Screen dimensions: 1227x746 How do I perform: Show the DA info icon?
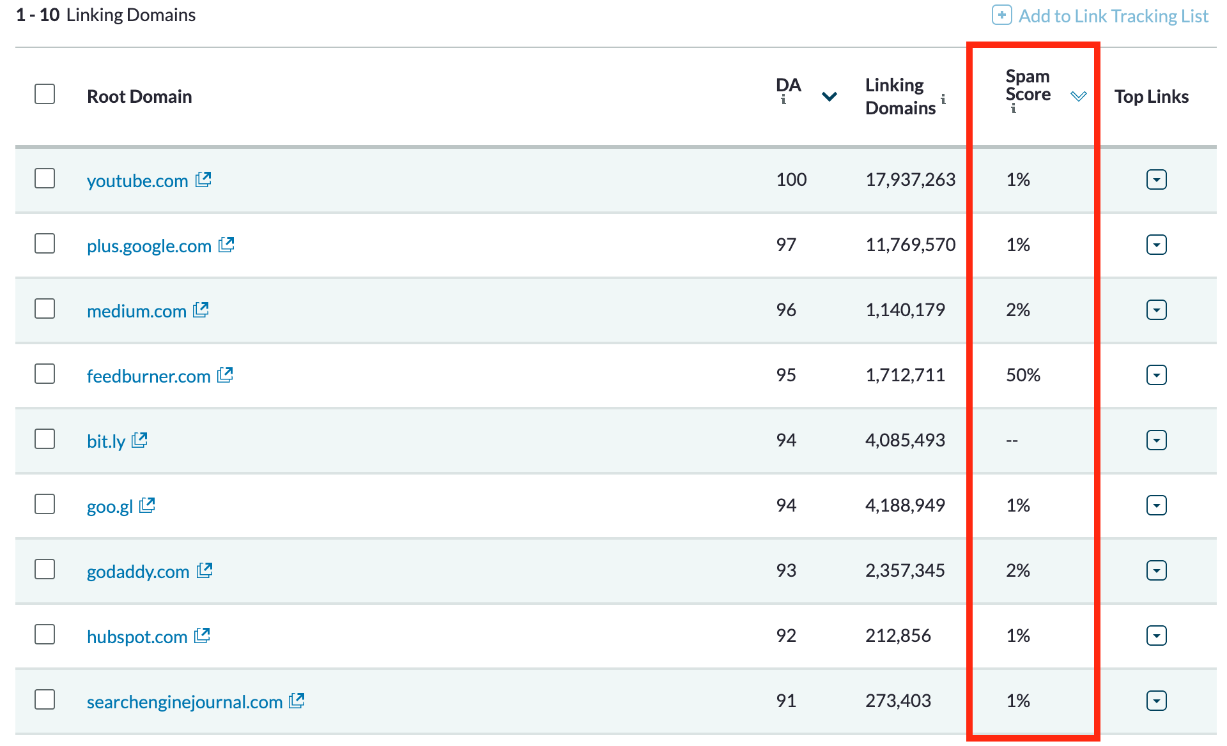click(x=783, y=100)
